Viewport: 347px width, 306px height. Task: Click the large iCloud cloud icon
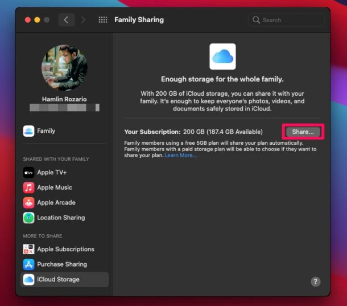(x=222, y=56)
